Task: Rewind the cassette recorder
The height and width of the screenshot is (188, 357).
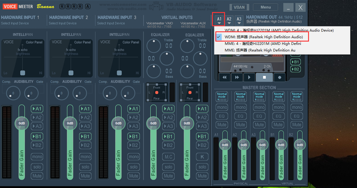Action: click(225, 77)
